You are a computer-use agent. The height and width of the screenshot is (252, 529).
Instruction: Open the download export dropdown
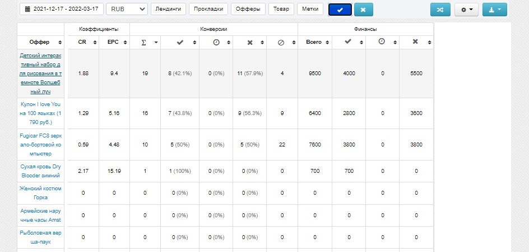(x=495, y=10)
